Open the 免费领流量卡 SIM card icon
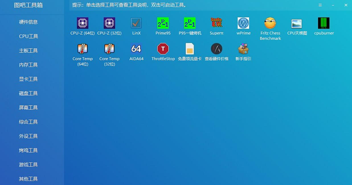352x185 pixels. click(x=190, y=49)
